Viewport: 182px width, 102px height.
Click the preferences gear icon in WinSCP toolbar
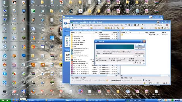point(73,25)
